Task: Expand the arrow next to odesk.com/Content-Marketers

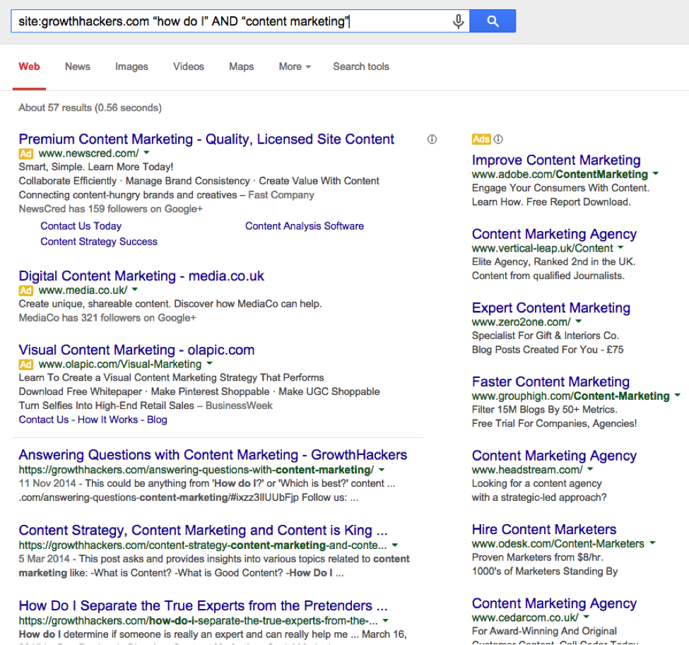Action: [x=652, y=543]
